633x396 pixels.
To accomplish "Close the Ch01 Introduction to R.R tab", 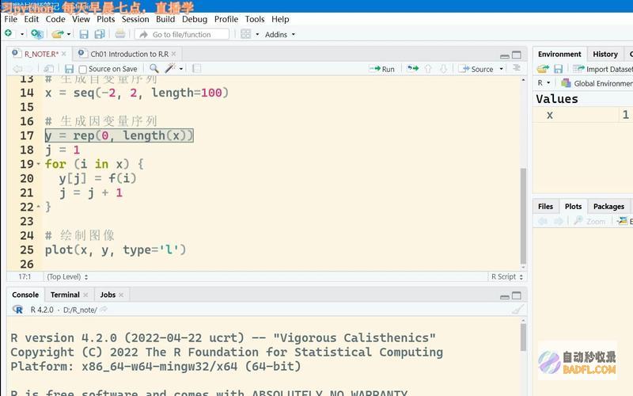I will (173, 54).
